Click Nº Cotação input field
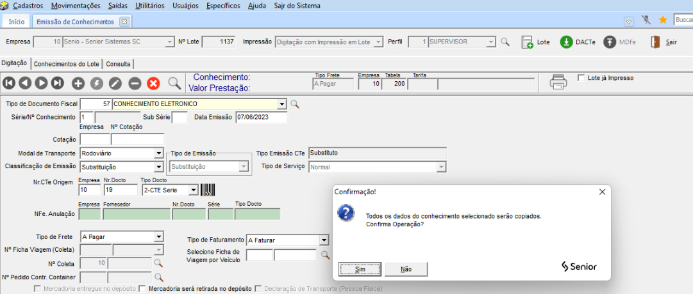The width and height of the screenshot is (693, 294). point(137,139)
